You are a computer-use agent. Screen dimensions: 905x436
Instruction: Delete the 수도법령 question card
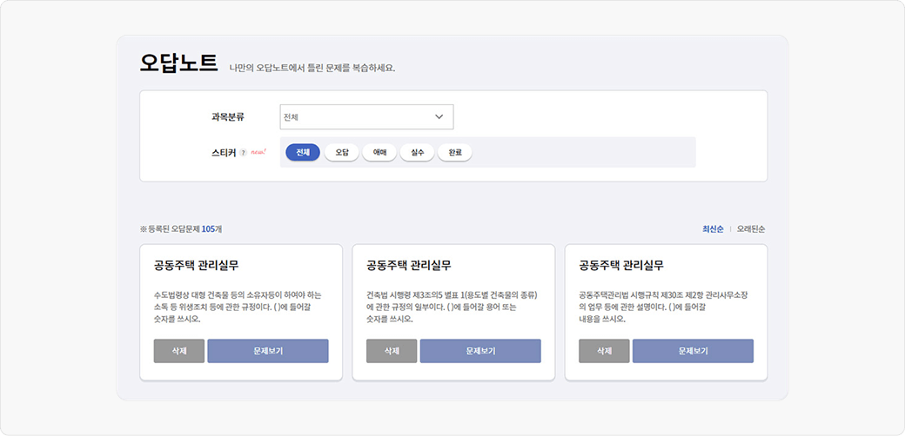(x=178, y=351)
